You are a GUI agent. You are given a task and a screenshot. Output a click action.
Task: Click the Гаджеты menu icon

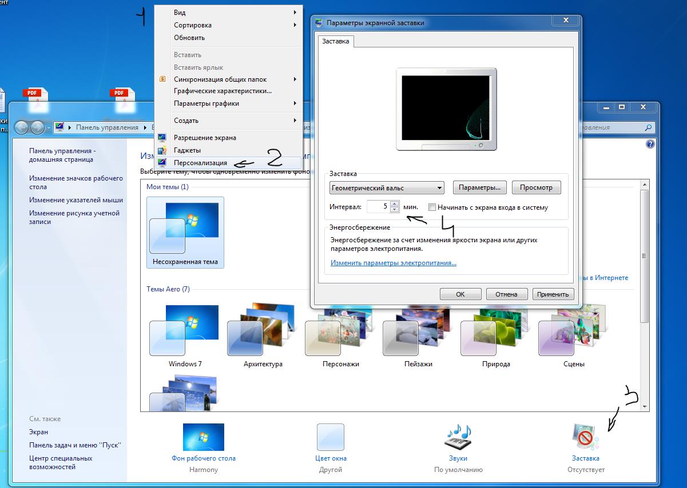click(x=162, y=150)
